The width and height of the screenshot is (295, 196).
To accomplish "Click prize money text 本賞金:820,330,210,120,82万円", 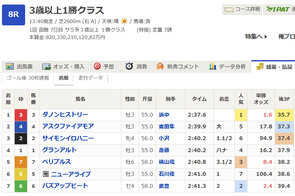I will [67, 37].
